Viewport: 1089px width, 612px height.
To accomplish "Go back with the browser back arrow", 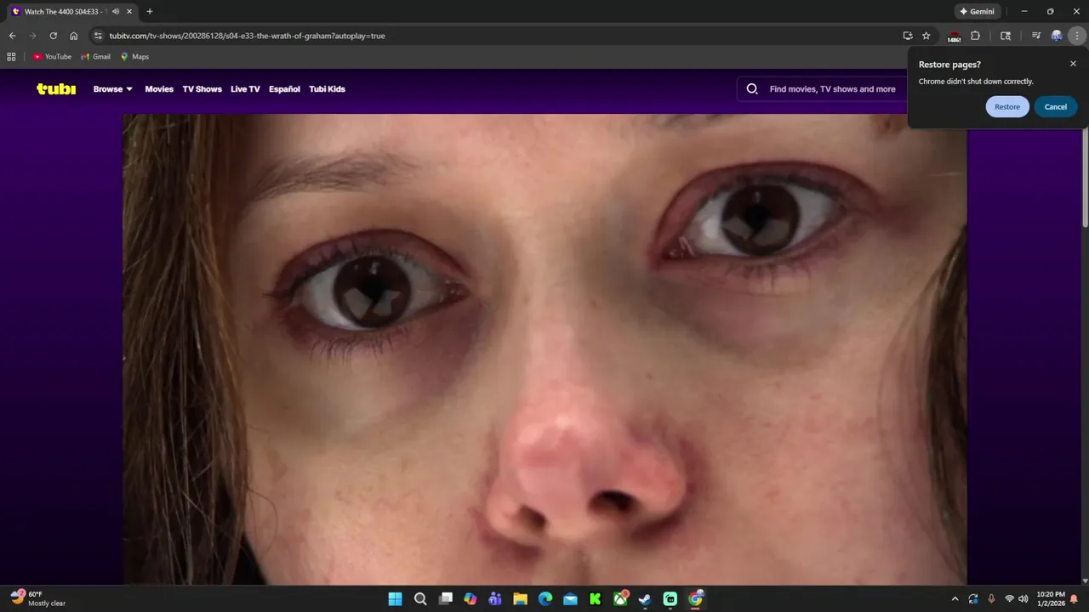I will [12, 36].
